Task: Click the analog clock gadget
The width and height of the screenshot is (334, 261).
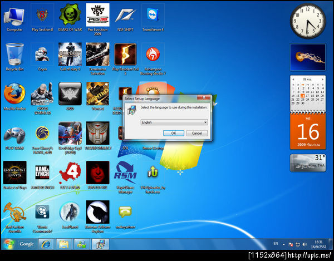Action: click(x=308, y=21)
